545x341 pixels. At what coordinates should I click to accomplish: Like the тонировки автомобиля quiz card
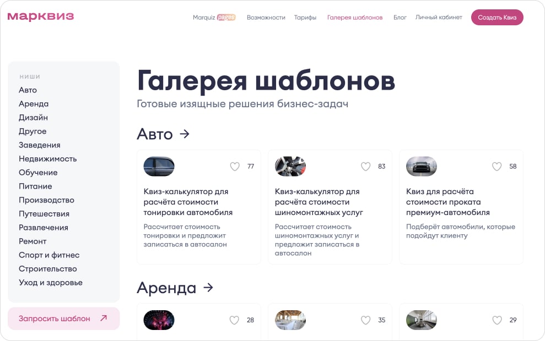click(x=234, y=166)
